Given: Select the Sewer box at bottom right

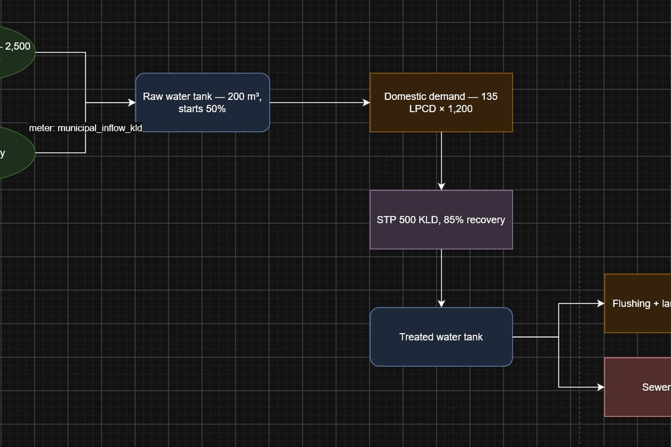Looking at the screenshot, I should [638, 387].
